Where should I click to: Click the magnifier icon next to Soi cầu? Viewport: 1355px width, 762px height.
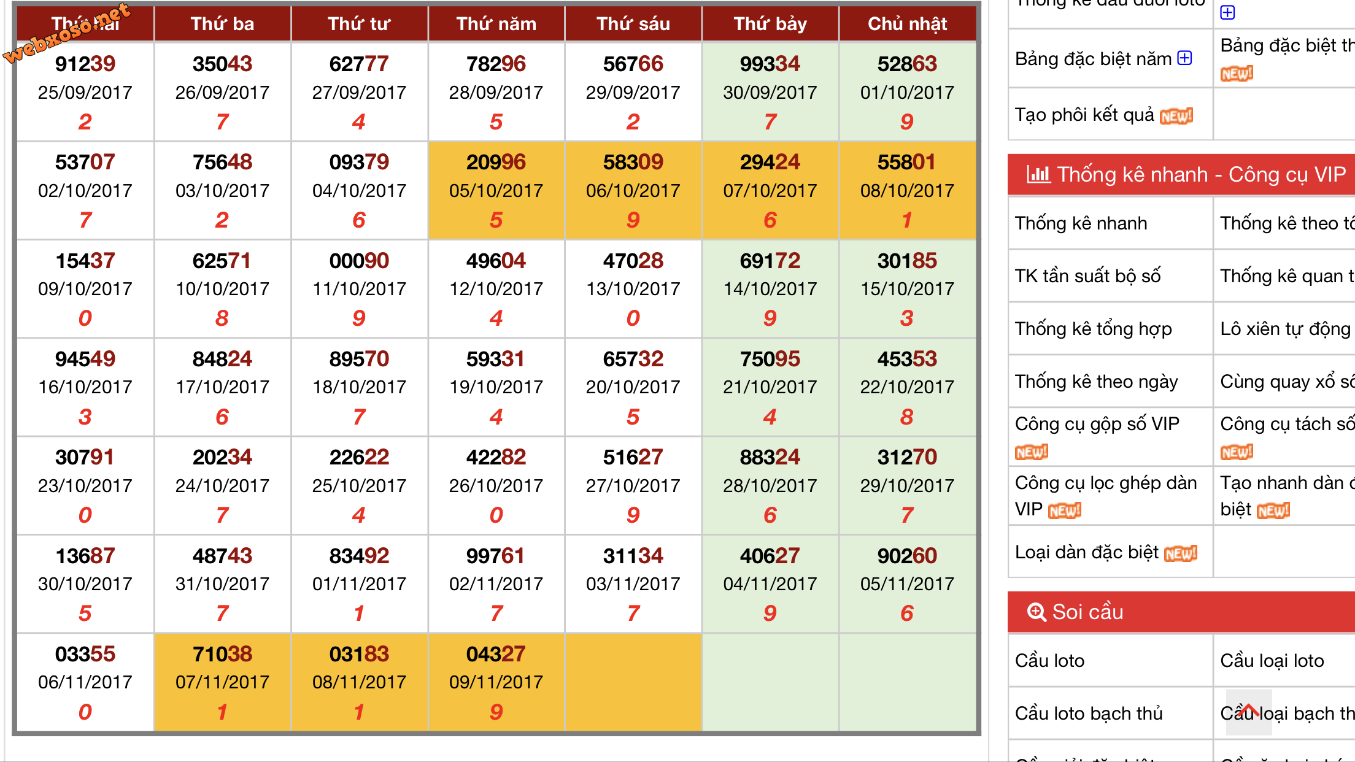(1037, 612)
